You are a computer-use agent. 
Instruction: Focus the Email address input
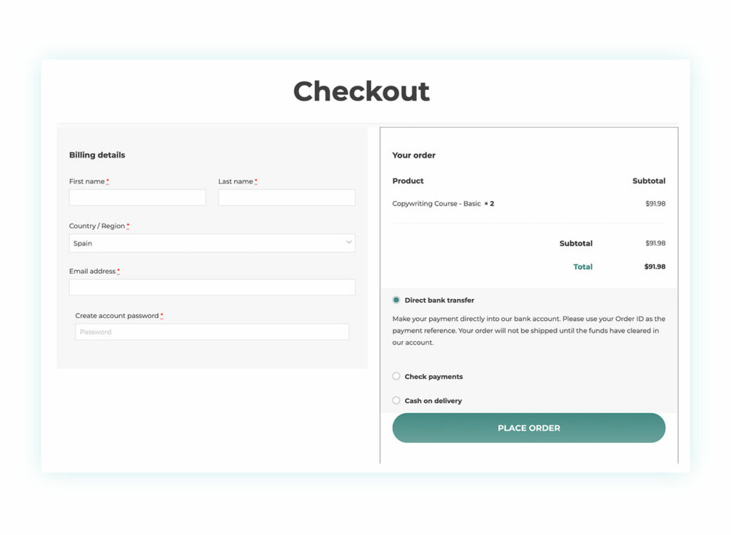[212, 287]
